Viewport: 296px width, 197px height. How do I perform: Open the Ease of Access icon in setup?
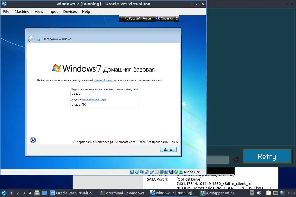point(33,140)
